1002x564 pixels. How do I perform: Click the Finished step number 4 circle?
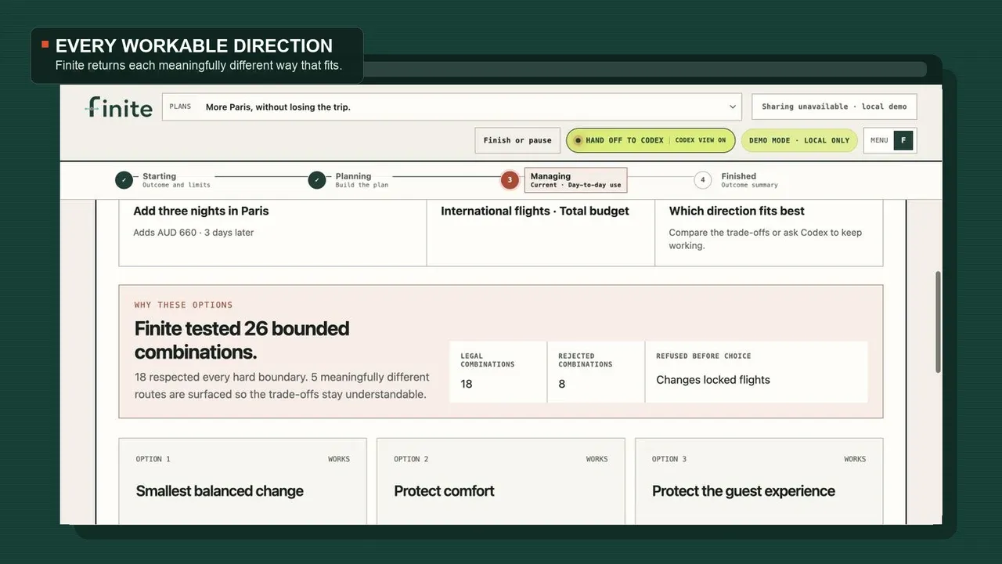[703, 180]
